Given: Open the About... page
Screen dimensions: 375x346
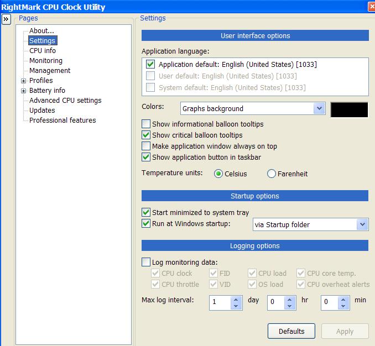Looking at the screenshot, I should click(x=41, y=31).
